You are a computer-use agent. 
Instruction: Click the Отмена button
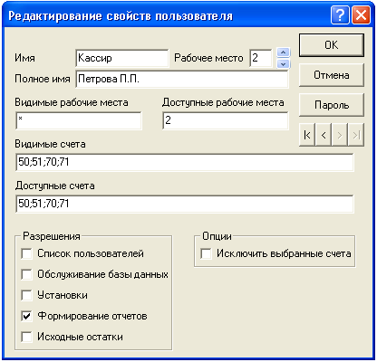click(332, 75)
